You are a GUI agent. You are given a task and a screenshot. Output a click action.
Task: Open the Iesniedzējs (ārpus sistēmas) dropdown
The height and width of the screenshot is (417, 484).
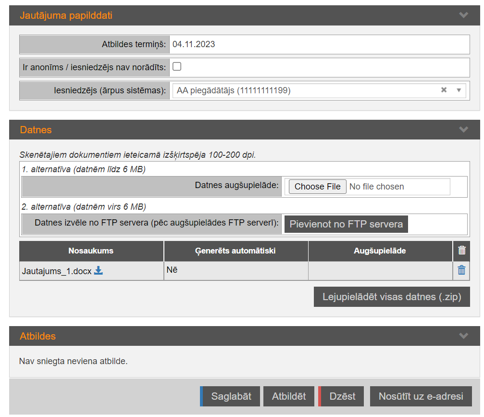(x=459, y=90)
